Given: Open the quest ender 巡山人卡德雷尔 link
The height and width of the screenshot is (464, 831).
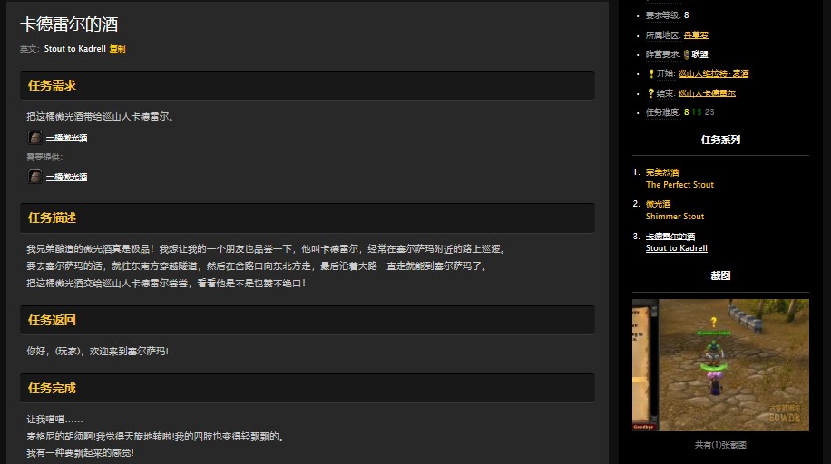Looking at the screenshot, I should [707, 93].
